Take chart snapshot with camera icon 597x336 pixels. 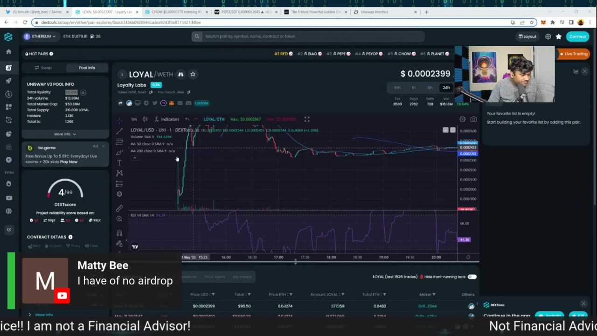point(473,119)
